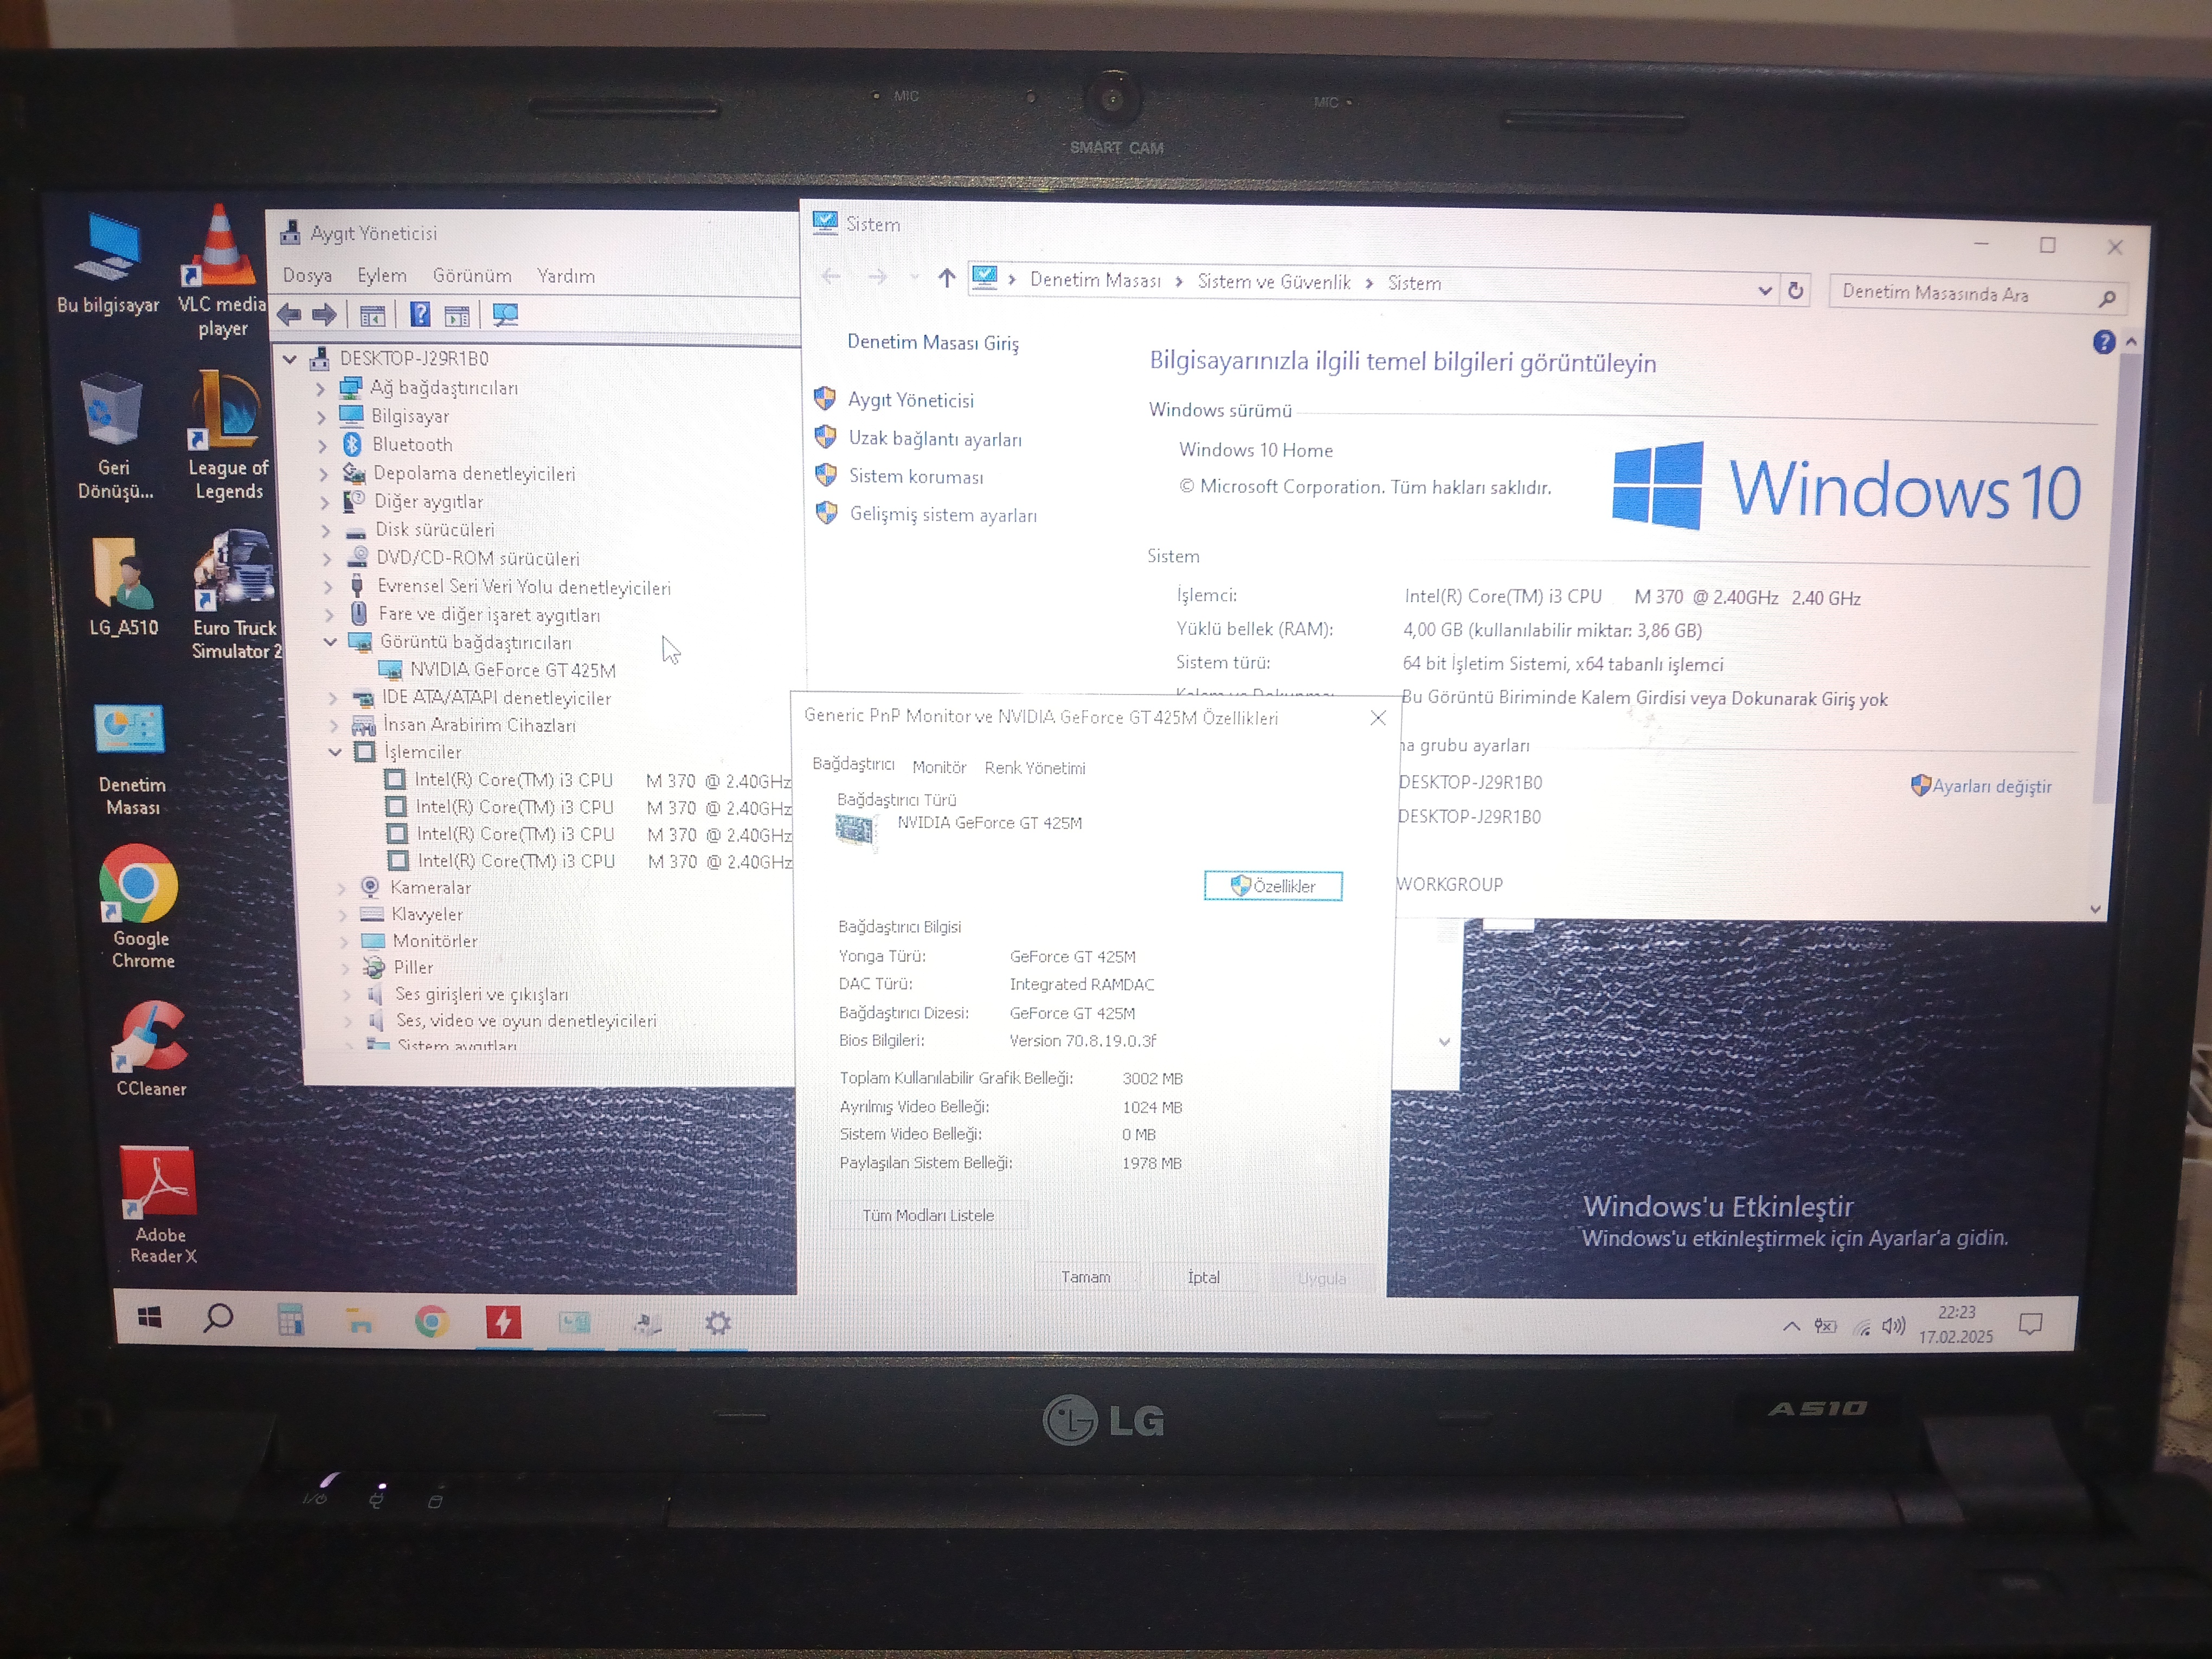Close the NVIDIA GeForce GT 425M Özellikleri dialog

[1378, 718]
